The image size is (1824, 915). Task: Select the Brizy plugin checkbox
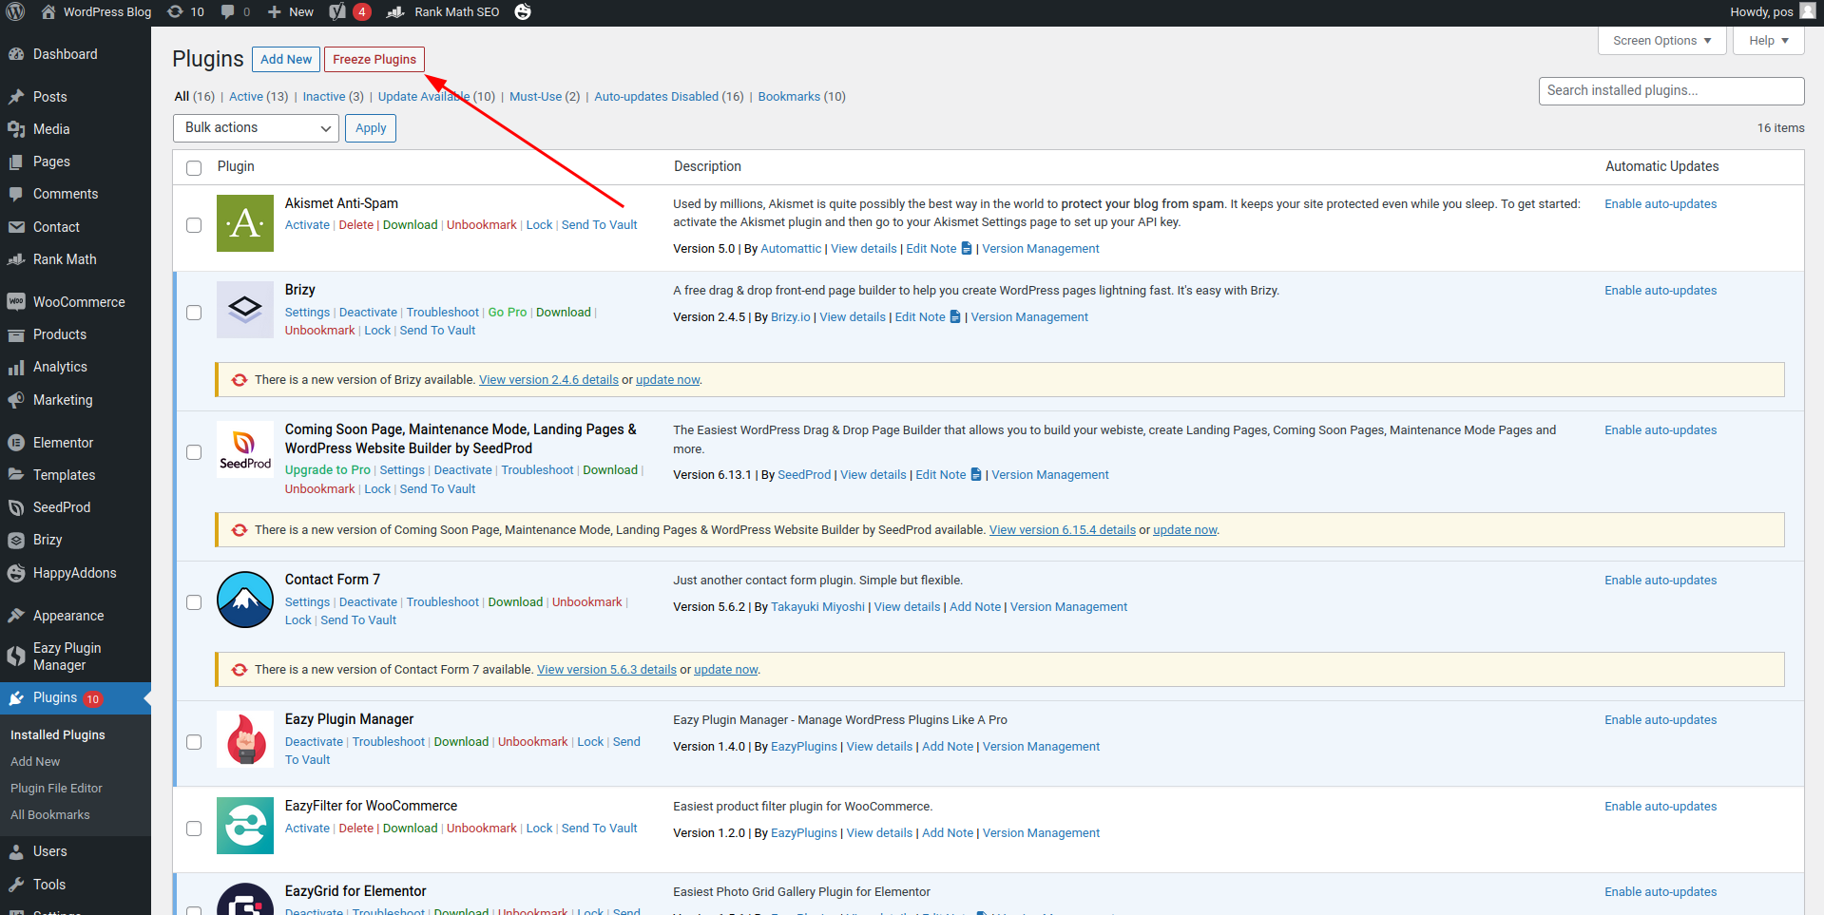[194, 313]
